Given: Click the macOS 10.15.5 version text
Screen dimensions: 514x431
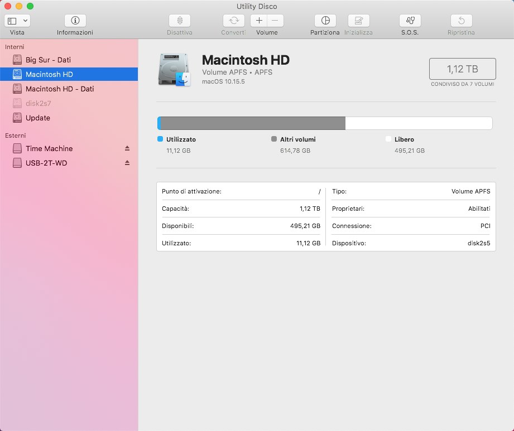Looking at the screenshot, I should click(223, 81).
